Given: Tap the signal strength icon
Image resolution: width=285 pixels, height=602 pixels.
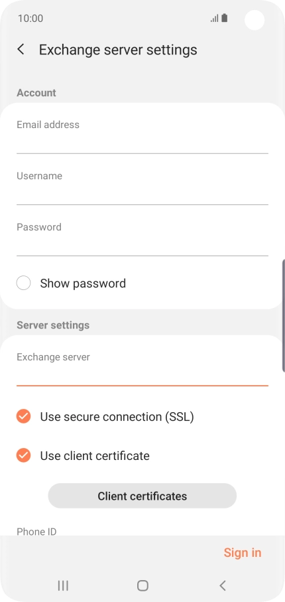Looking at the screenshot, I should (214, 18).
